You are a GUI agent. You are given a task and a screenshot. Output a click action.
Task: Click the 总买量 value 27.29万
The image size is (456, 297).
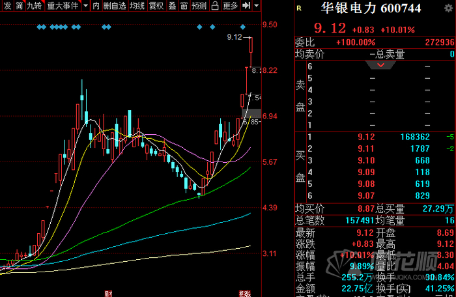pyautogui.click(x=438, y=209)
